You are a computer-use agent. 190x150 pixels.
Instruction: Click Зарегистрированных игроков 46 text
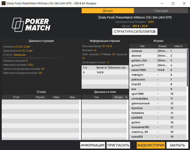[24, 69]
